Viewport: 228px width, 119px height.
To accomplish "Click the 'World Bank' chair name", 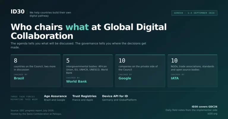I will click(77, 81).
